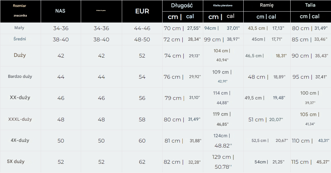Select the Bardzo duży row label
331x173 pixels.
click(x=20, y=76)
